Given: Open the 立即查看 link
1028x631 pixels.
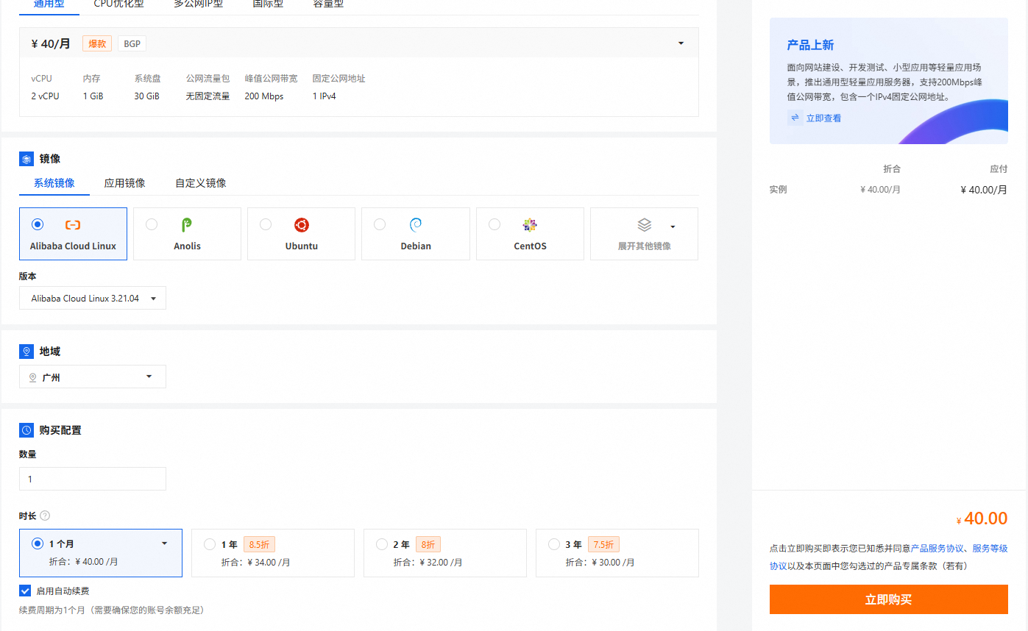Looking at the screenshot, I should 823,118.
